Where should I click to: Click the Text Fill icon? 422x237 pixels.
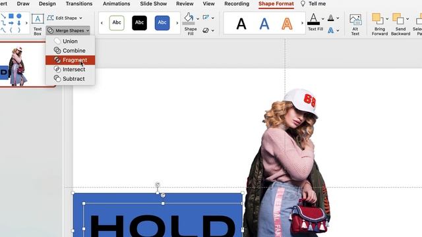[x=314, y=19]
